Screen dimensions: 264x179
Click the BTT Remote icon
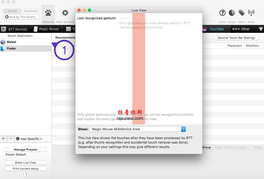[x=3, y=29]
